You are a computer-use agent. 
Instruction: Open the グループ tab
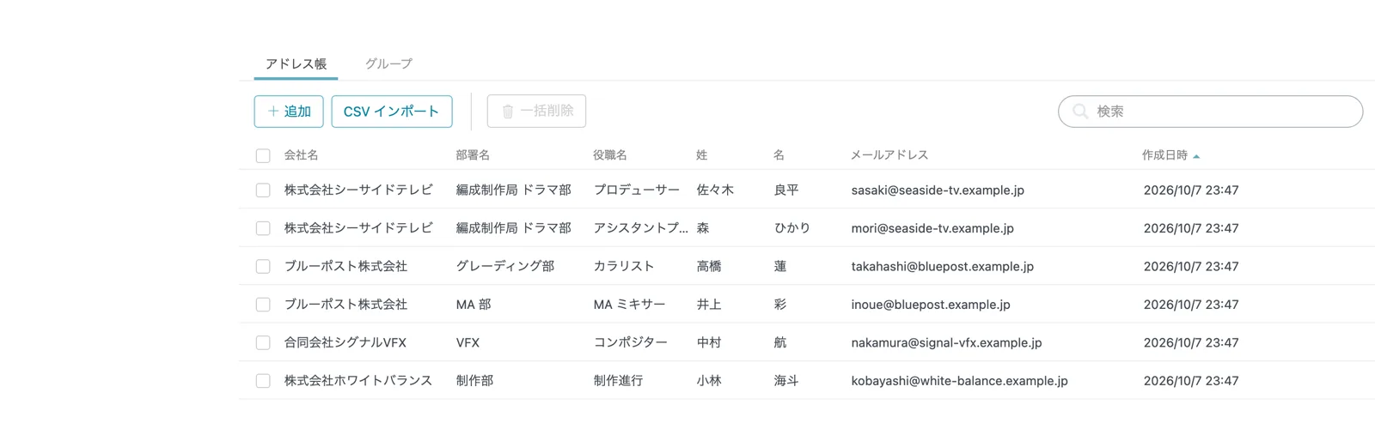(388, 63)
